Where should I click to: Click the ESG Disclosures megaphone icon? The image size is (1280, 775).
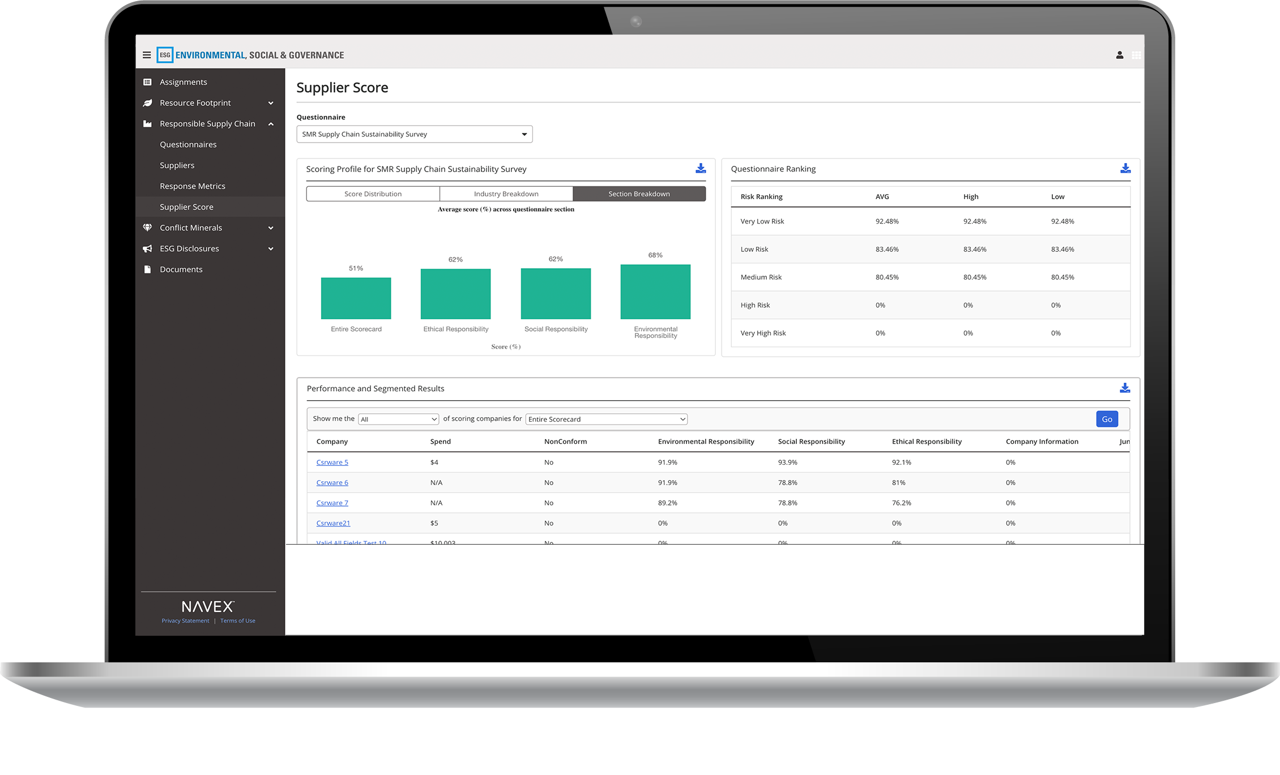click(x=147, y=249)
